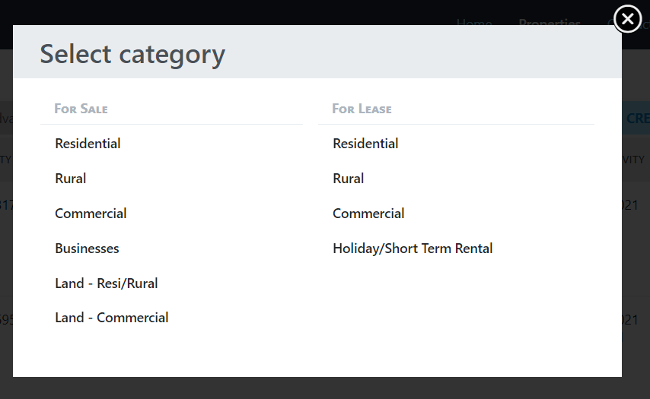The width and height of the screenshot is (650, 399).
Task: Click the partially visible Create button
Action: (637, 119)
